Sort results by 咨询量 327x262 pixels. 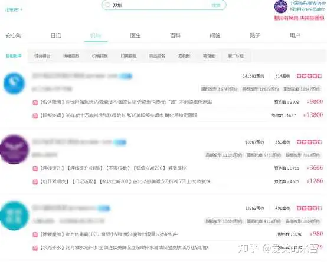pyautogui.click(x=209, y=56)
